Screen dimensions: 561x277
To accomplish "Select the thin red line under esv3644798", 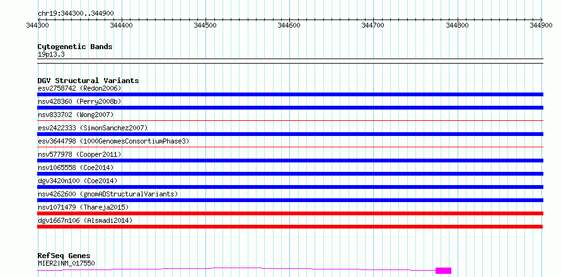I will click(x=290, y=147).
